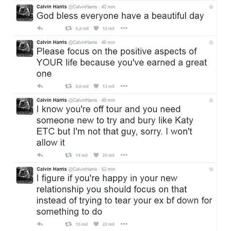Open the @CalvinHarris handle on 46 min tweet
This screenshot has height=231, width=231.
point(84,42)
